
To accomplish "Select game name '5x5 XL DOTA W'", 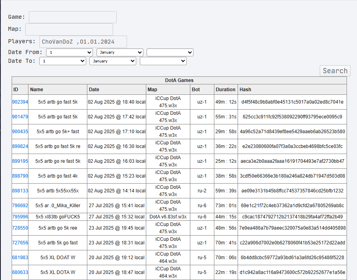I will click(58, 272).
